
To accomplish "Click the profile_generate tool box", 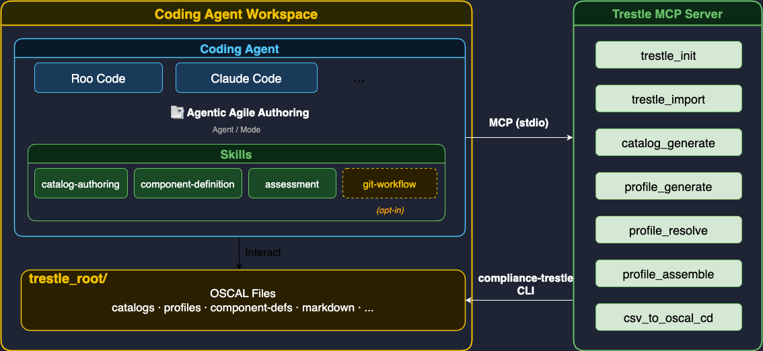I will (668, 186).
